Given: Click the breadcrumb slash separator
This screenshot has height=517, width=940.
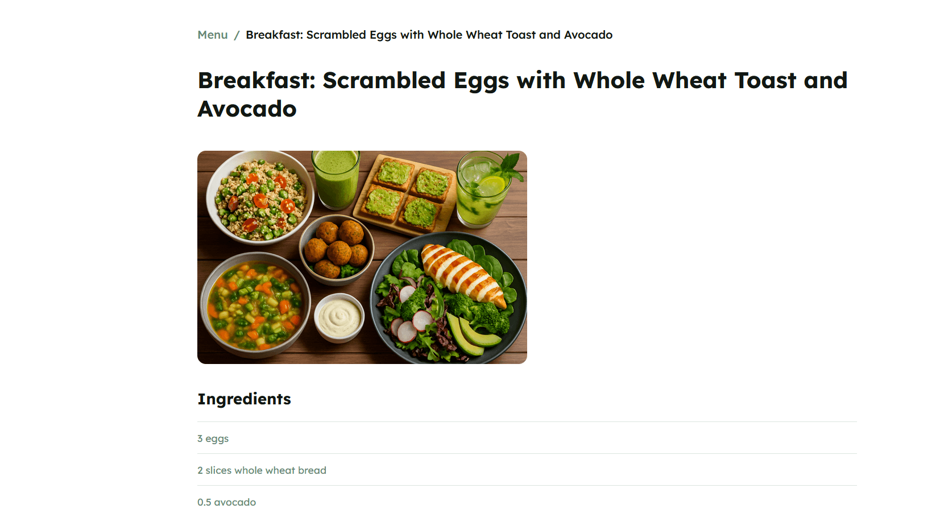Looking at the screenshot, I should click(x=237, y=35).
